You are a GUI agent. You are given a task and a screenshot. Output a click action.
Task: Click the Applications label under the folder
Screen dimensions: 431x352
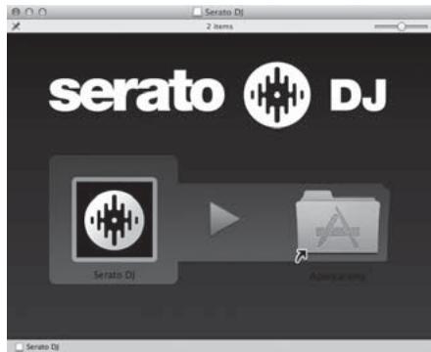pos(338,277)
